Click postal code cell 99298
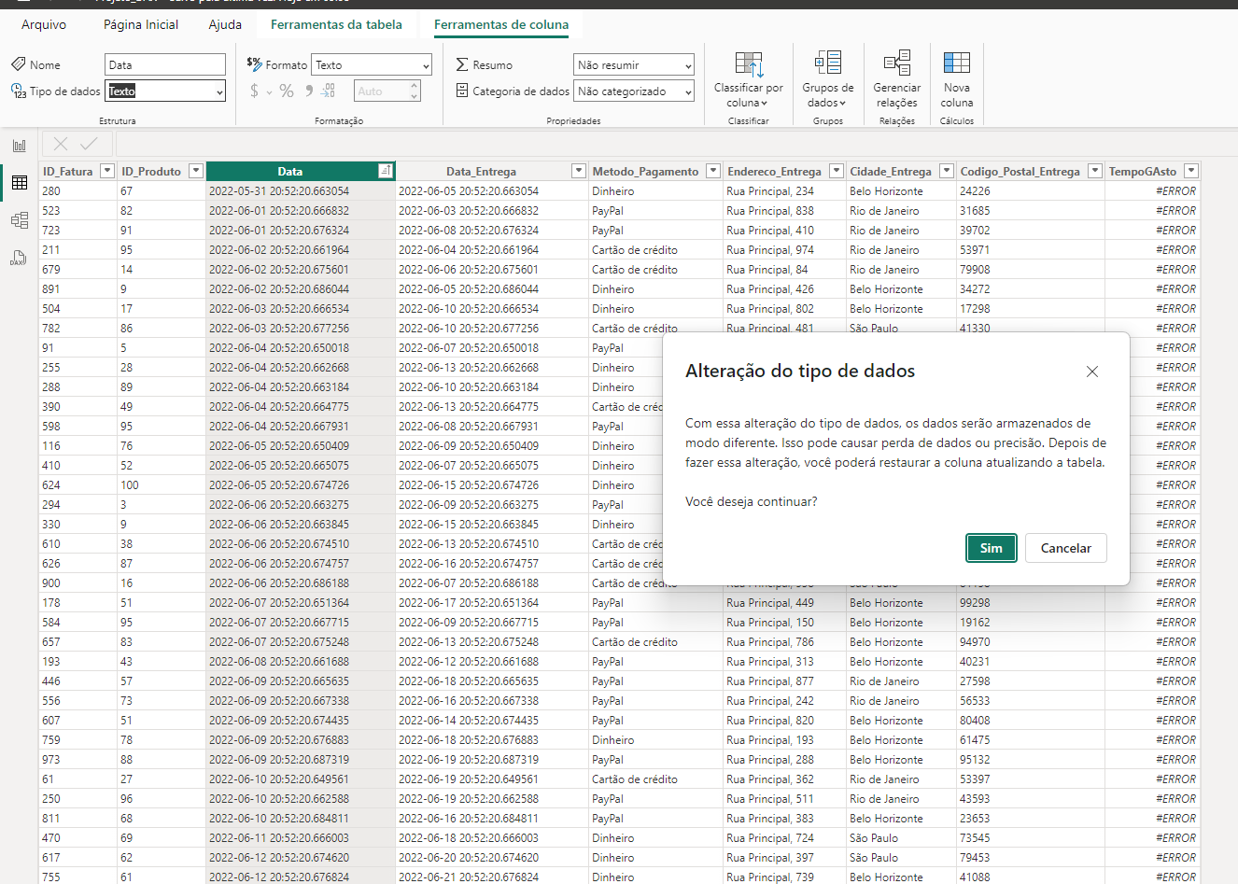The height and width of the screenshot is (884, 1238). coord(1031,602)
